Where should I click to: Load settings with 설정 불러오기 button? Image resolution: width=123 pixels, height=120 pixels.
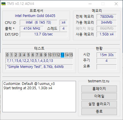99,104
